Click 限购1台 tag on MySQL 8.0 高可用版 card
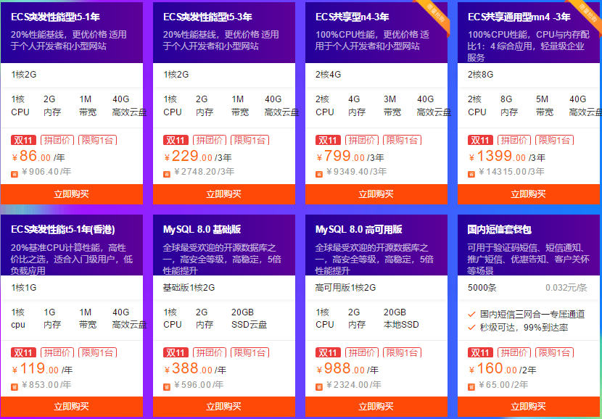602x419 pixels. coord(402,352)
